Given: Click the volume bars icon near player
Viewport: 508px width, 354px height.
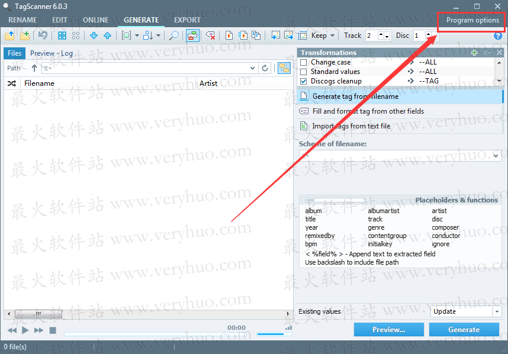Looking at the screenshot, I should [x=288, y=328].
